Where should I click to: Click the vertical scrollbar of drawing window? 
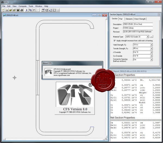point(106,78)
